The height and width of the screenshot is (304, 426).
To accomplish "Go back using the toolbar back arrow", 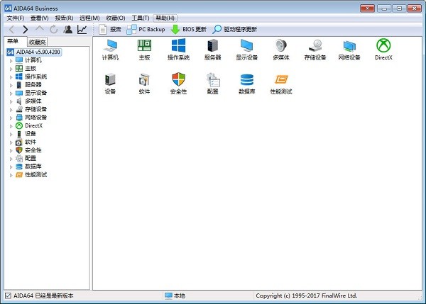I will click(11, 30).
